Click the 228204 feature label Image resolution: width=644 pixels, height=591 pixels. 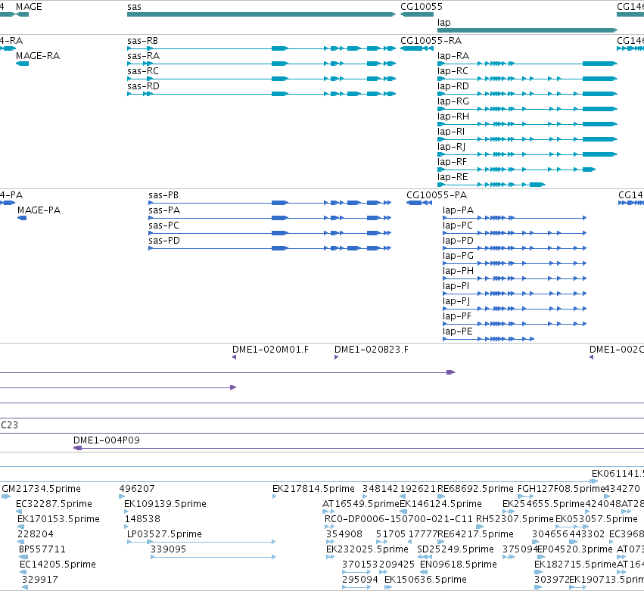point(36,534)
